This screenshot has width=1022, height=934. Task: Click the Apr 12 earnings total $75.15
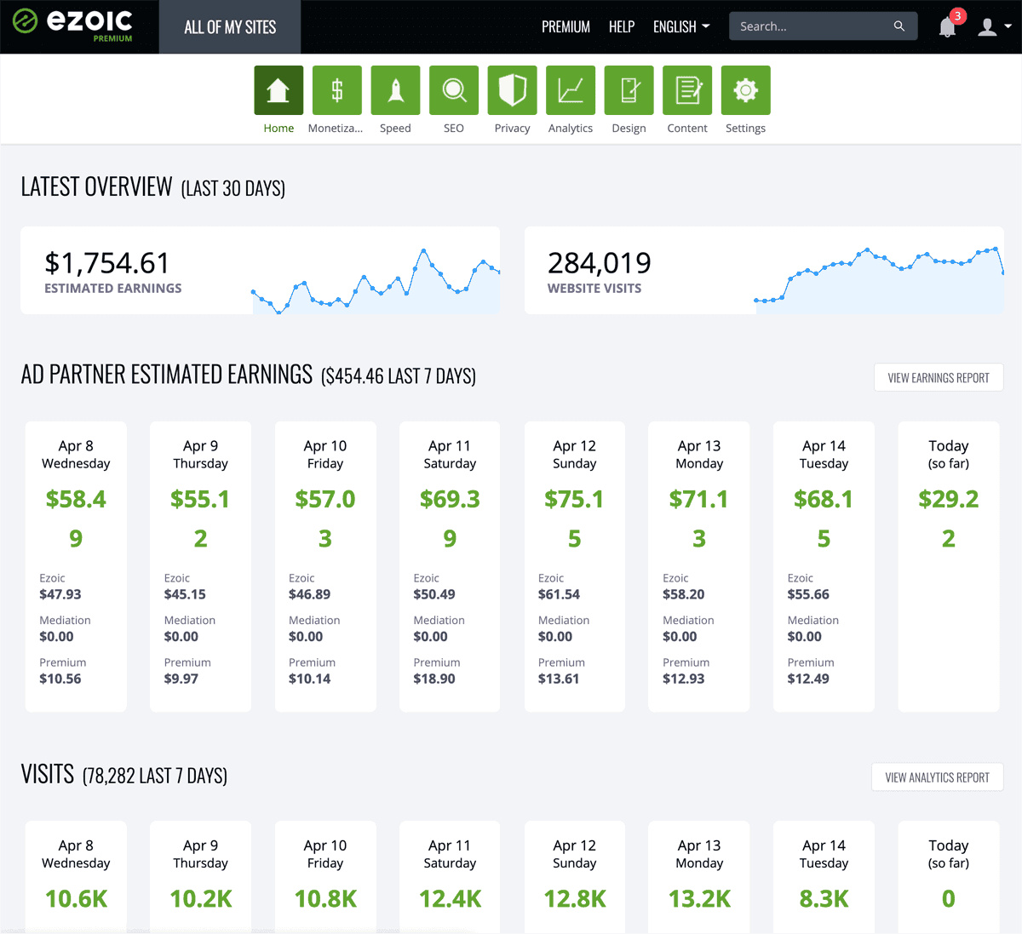[x=574, y=519]
